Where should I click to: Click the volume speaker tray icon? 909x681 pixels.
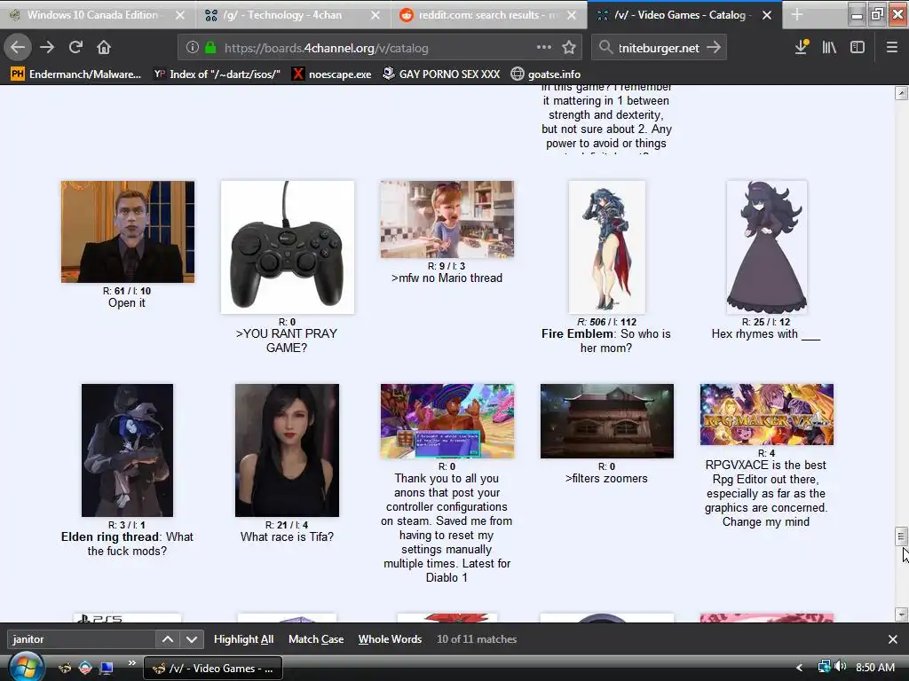click(841, 667)
